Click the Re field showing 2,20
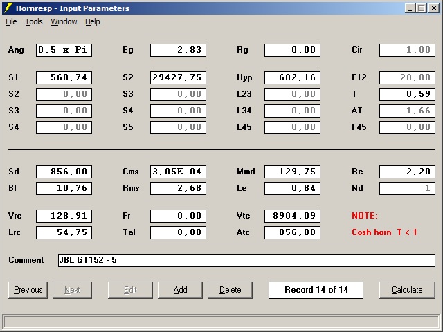Viewport: 443px width, 332px height. click(407, 172)
